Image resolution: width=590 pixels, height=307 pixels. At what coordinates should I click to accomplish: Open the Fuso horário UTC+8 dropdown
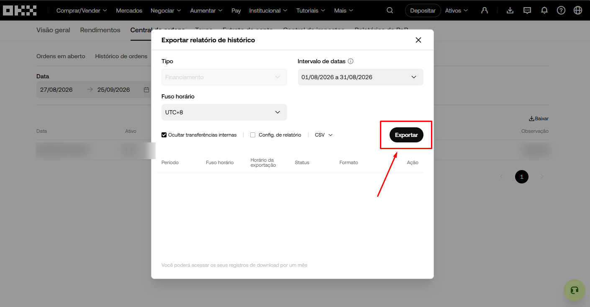coord(224,112)
